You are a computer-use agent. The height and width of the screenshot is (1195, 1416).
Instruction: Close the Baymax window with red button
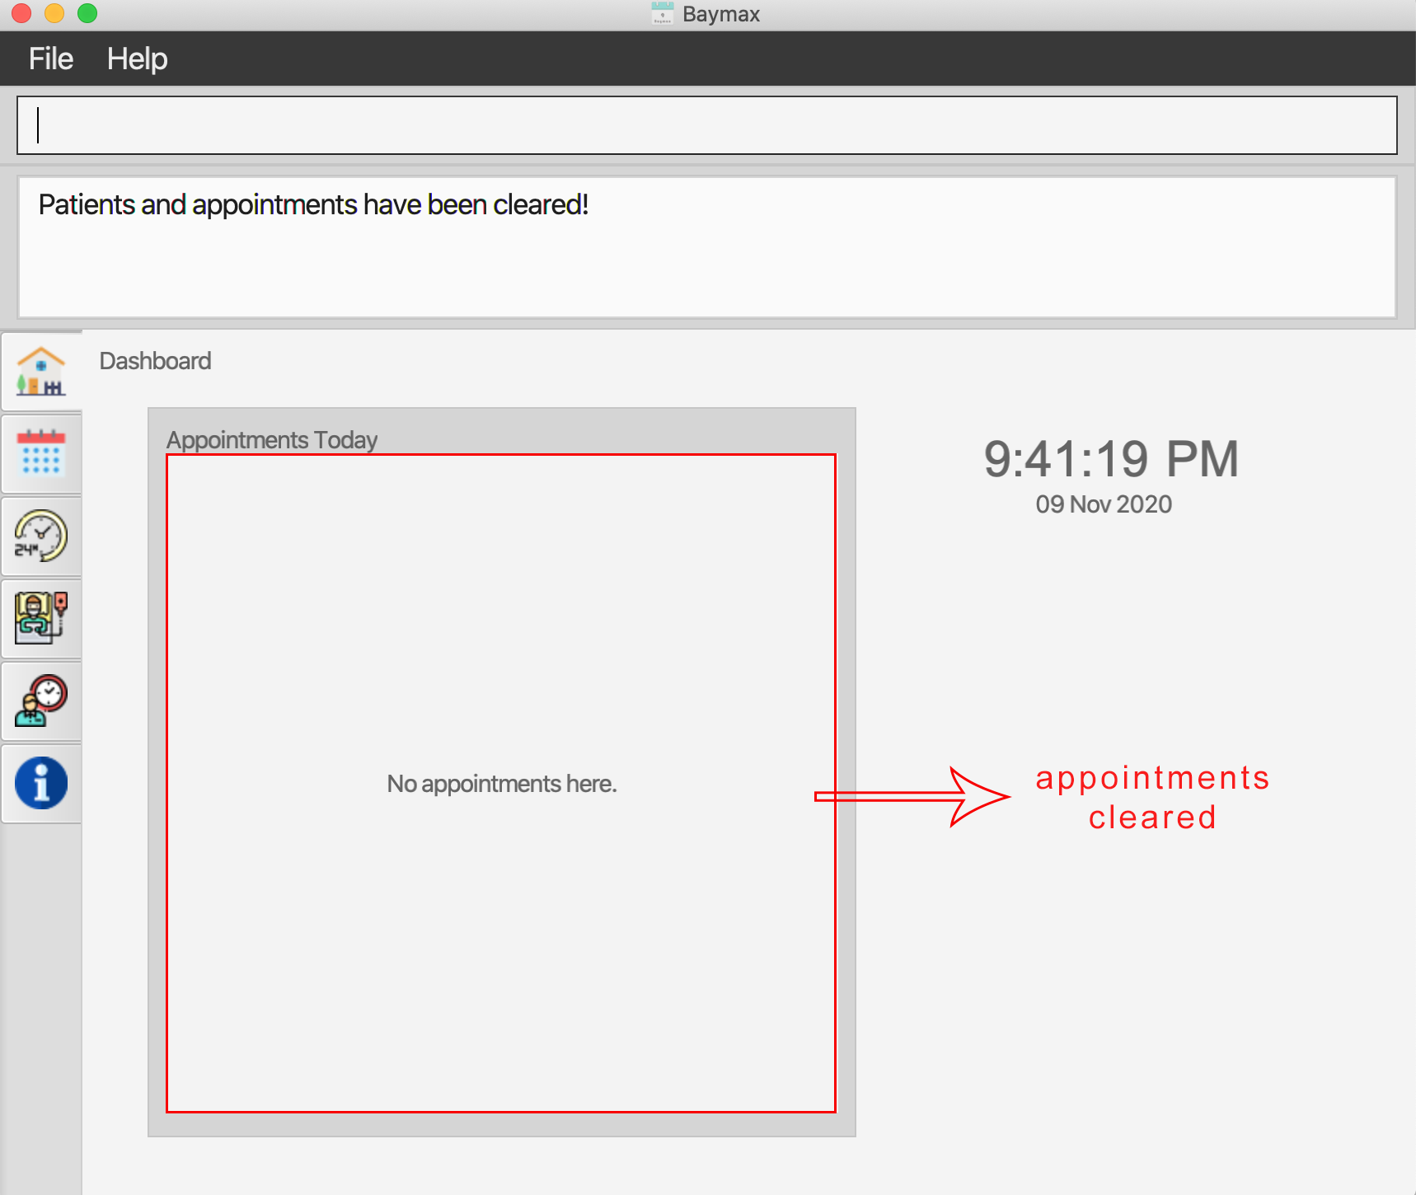(x=21, y=13)
